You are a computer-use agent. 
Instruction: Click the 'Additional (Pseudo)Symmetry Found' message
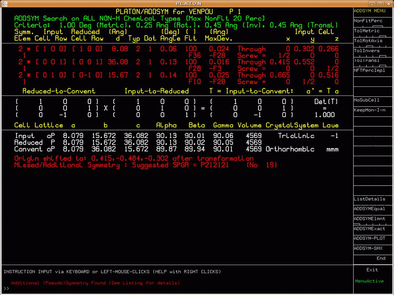coord(96,283)
